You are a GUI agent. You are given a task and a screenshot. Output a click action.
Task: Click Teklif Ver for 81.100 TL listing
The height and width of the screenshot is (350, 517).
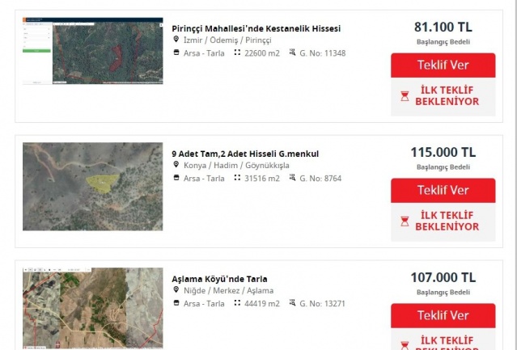pos(443,65)
